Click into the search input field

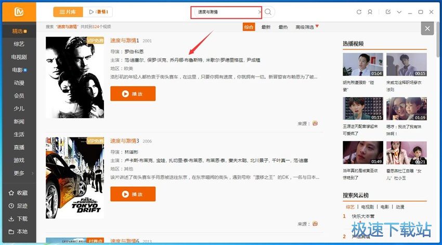(226, 12)
